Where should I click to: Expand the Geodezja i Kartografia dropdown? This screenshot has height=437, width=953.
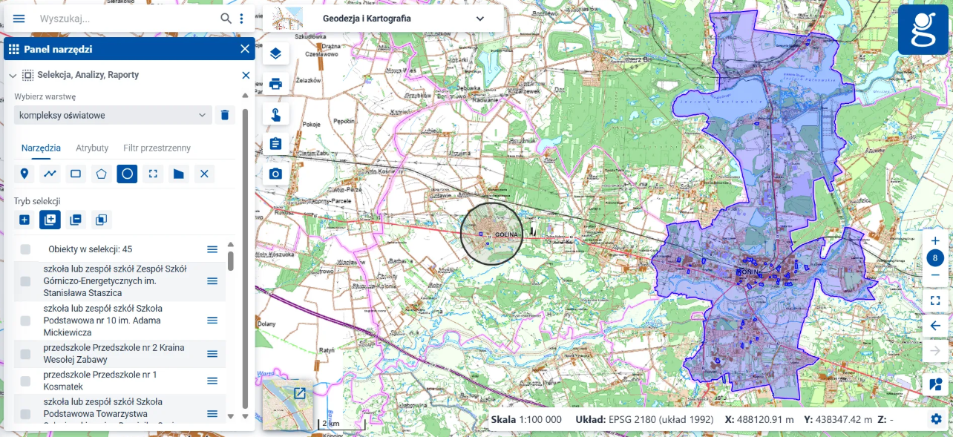[x=479, y=19]
